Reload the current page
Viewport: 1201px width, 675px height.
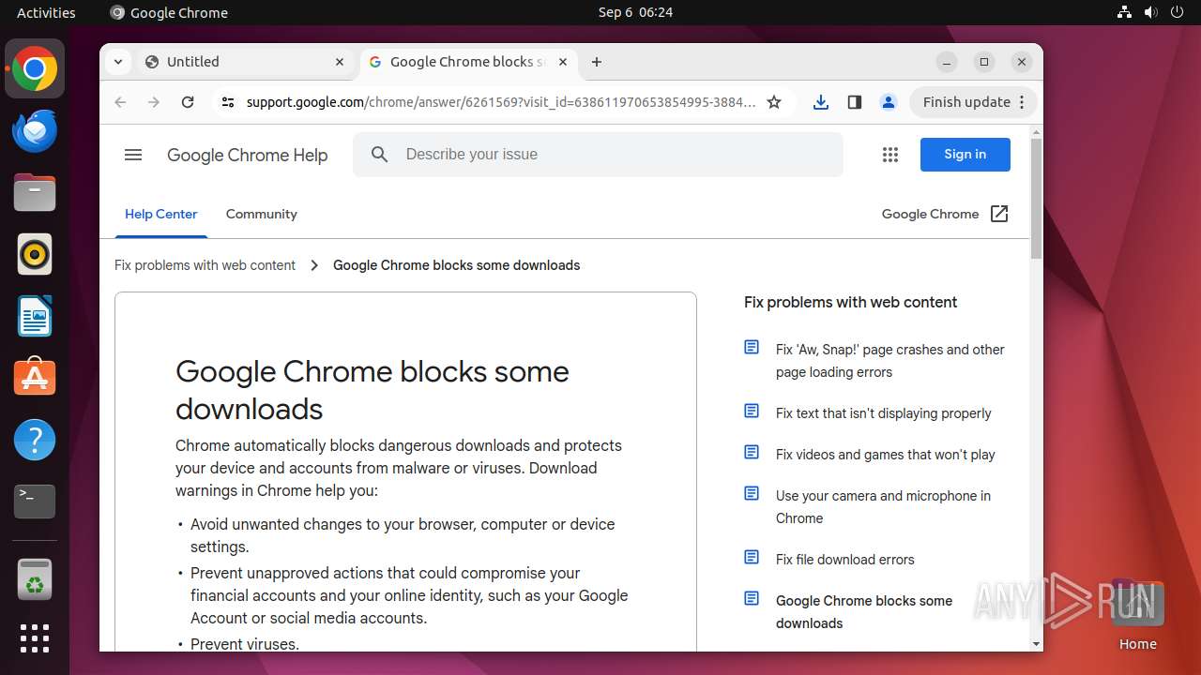point(188,102)
